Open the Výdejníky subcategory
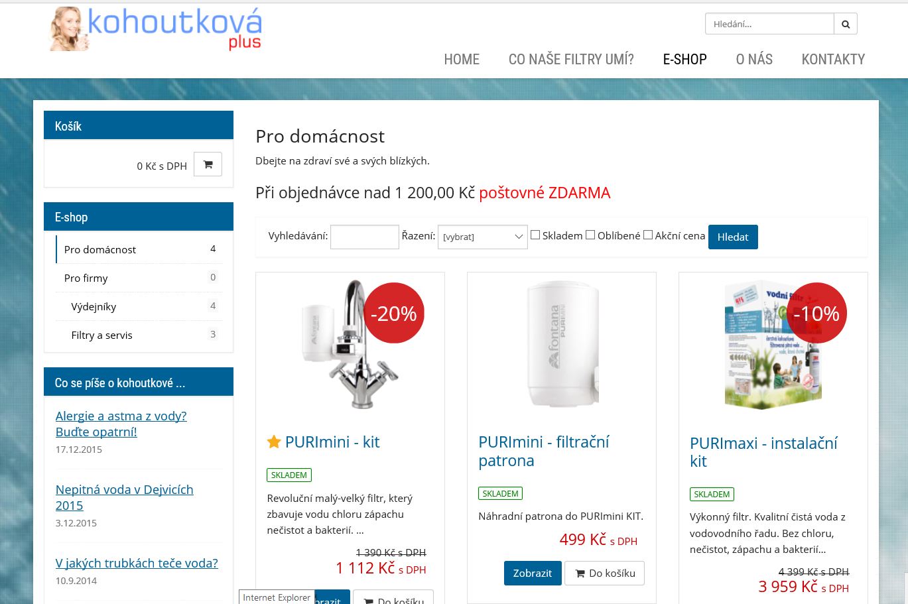 tap(139, 306)
